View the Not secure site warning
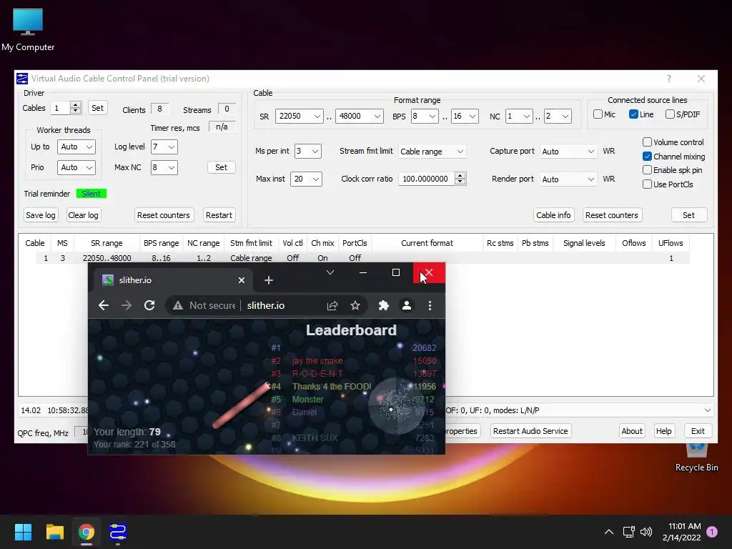Viewport: 732px width, 549px height. pyautogui.click(x=204, y=305)
